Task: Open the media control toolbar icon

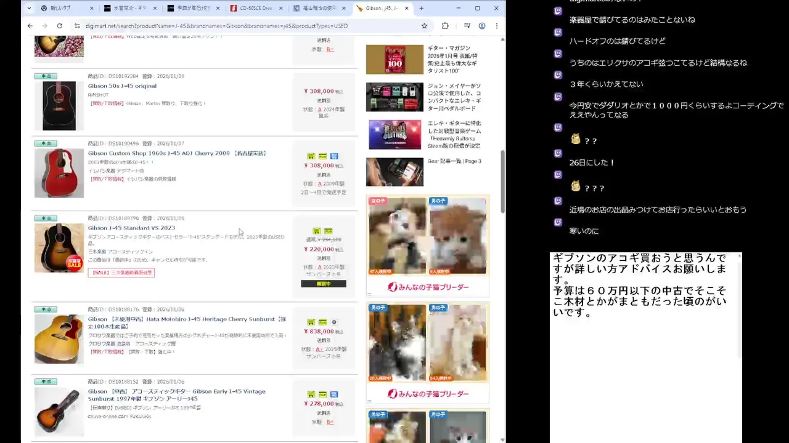Action: 467,26
